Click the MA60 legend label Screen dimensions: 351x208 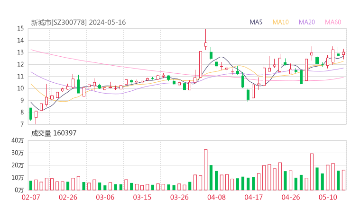pos(333,22)
